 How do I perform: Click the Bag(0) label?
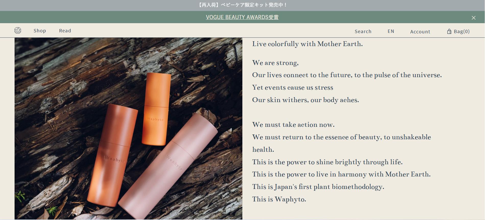tap(462, 31)
